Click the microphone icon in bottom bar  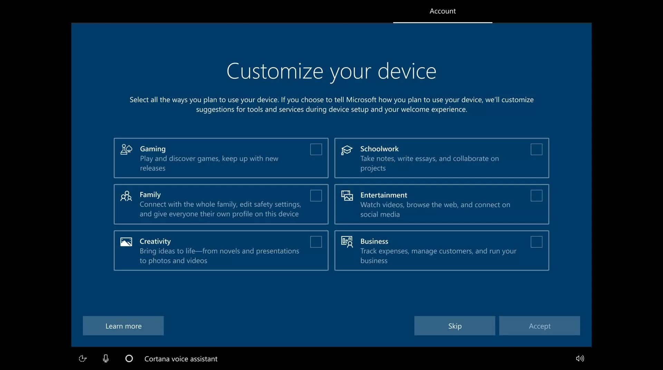click(x=106, y=359)
